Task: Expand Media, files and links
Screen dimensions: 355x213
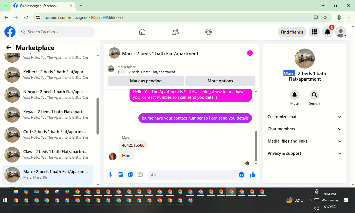Action: pos(305,141)
